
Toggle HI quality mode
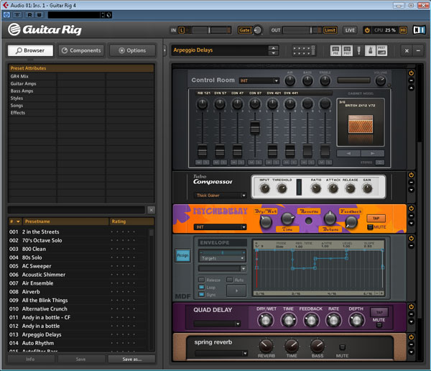(x=403, y=30)
